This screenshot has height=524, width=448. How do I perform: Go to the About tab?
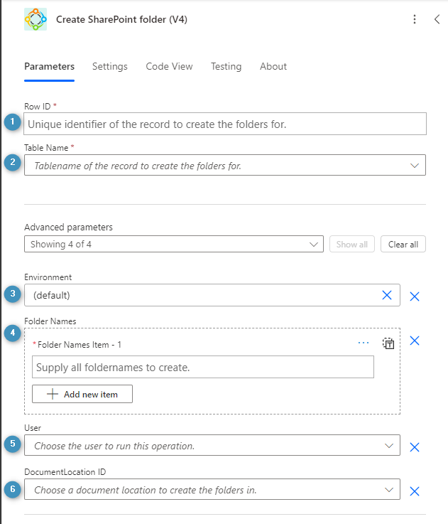273,67
